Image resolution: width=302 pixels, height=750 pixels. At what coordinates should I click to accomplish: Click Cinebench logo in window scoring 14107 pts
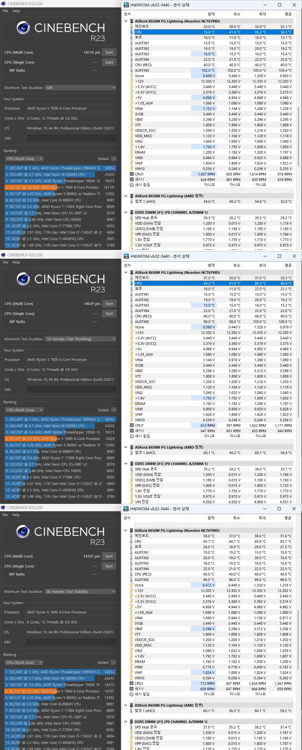23,532
